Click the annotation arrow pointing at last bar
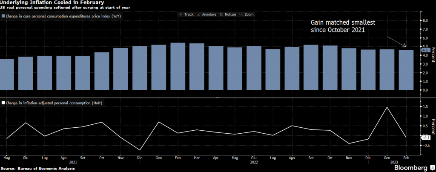 click(x=396, y=42)
